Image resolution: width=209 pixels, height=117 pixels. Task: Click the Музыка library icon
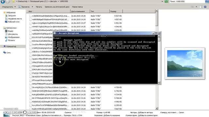pyautogui.click(x=6, y=40)
